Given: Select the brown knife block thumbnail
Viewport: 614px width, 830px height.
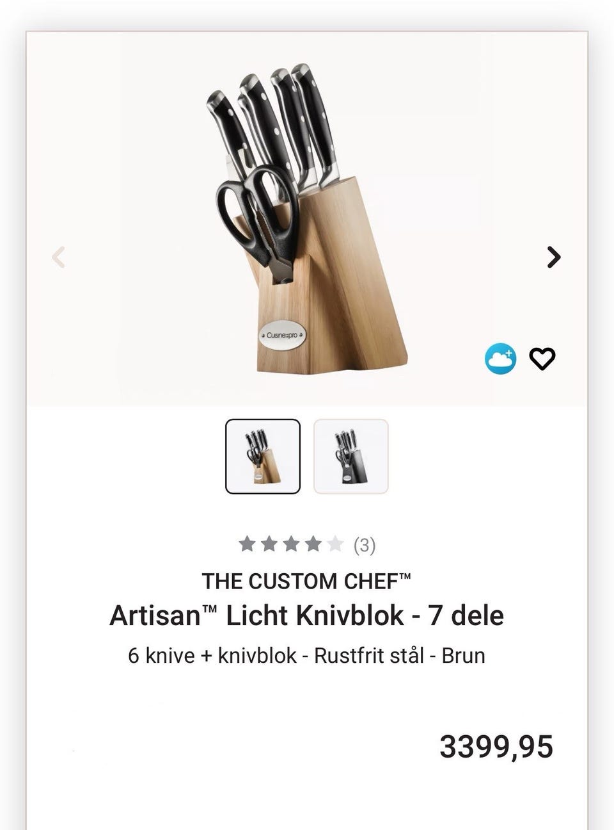Looking at the screenshot, I should point(263,456).
